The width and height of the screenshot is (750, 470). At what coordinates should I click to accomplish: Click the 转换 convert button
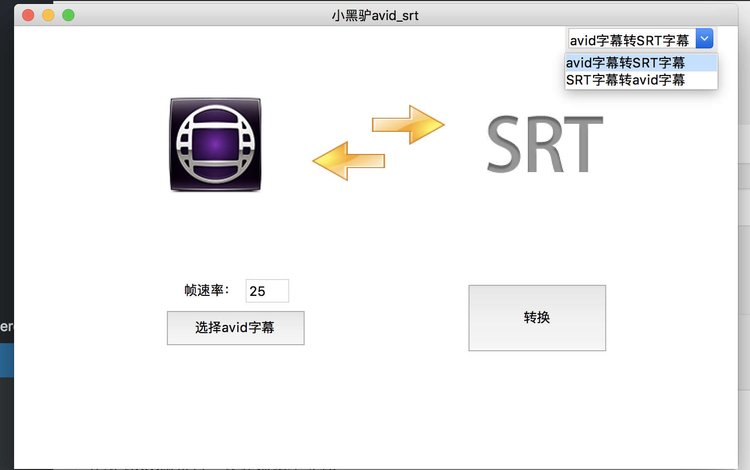(x=537, y=318)
